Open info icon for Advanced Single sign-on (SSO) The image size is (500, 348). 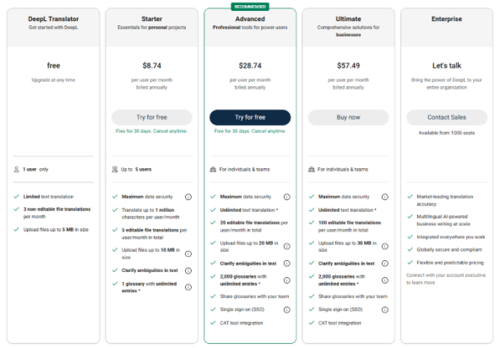287,310
